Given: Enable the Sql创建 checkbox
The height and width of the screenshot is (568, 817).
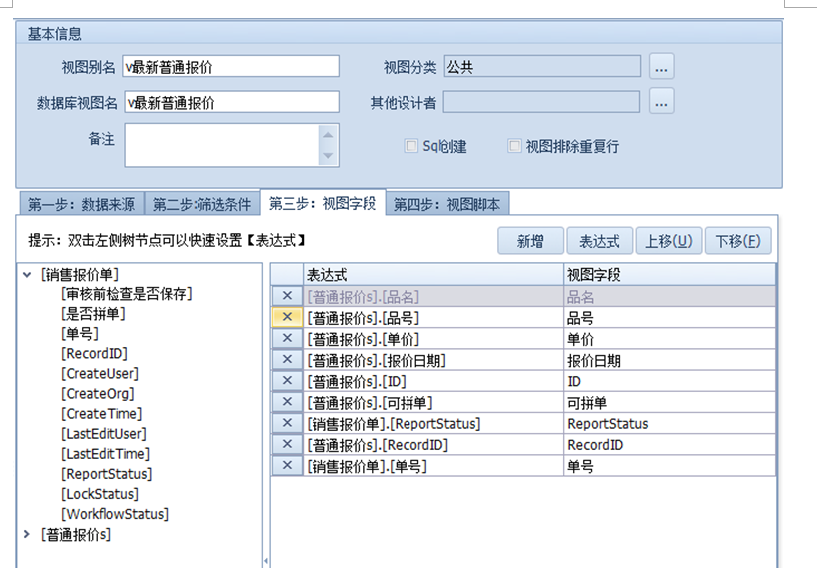Looking at the screenshot, I should point(411,146).
